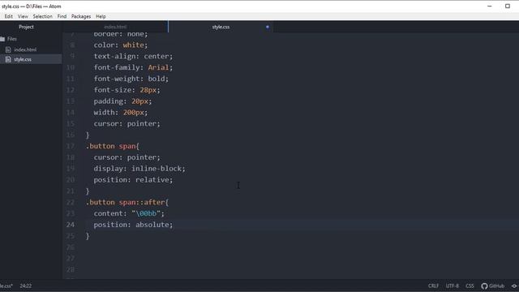The width and height of the screenshot is (519, 292).
Task: Click the file name in the status bar
Action: tap(6, 286)
